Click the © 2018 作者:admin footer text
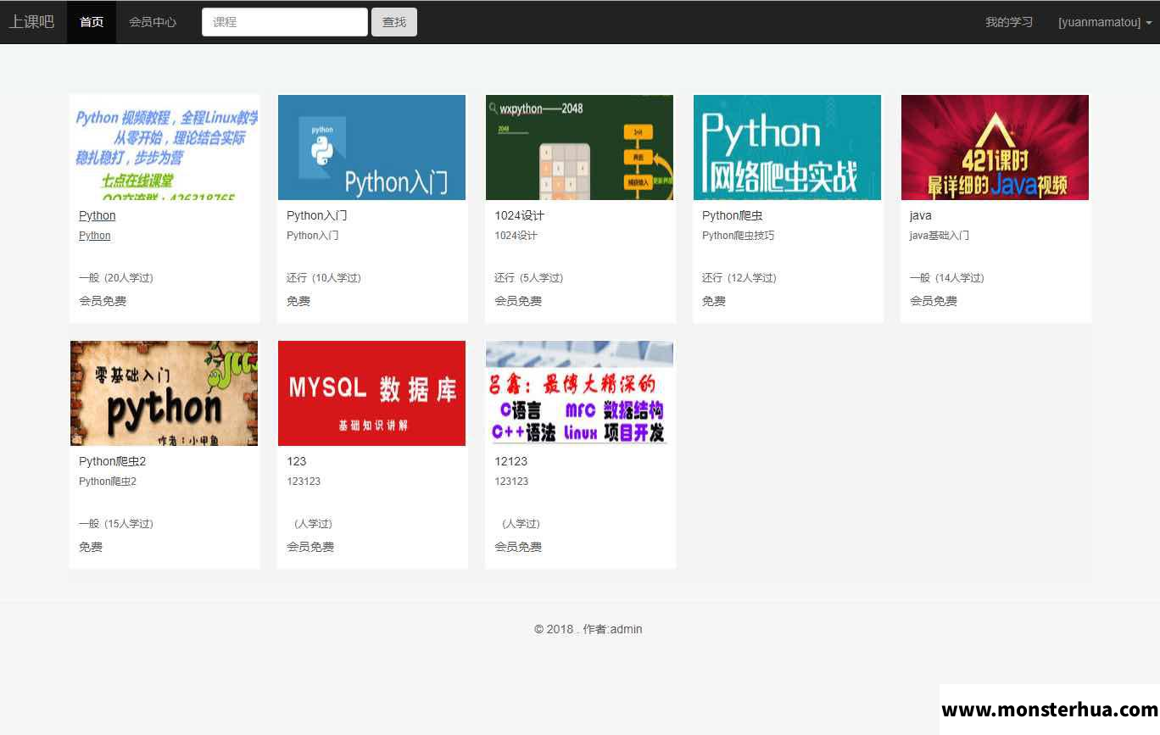Viewport: 1160px width, 735px height. click(588, 629)
